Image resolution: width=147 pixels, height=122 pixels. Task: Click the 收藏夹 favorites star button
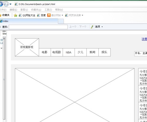pyautogui.click(x=5, y=15)
